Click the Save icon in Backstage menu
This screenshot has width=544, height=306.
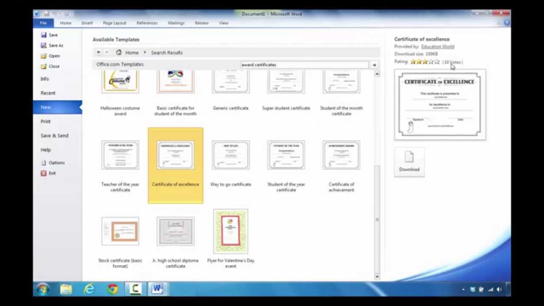click(x=43, y=35)
